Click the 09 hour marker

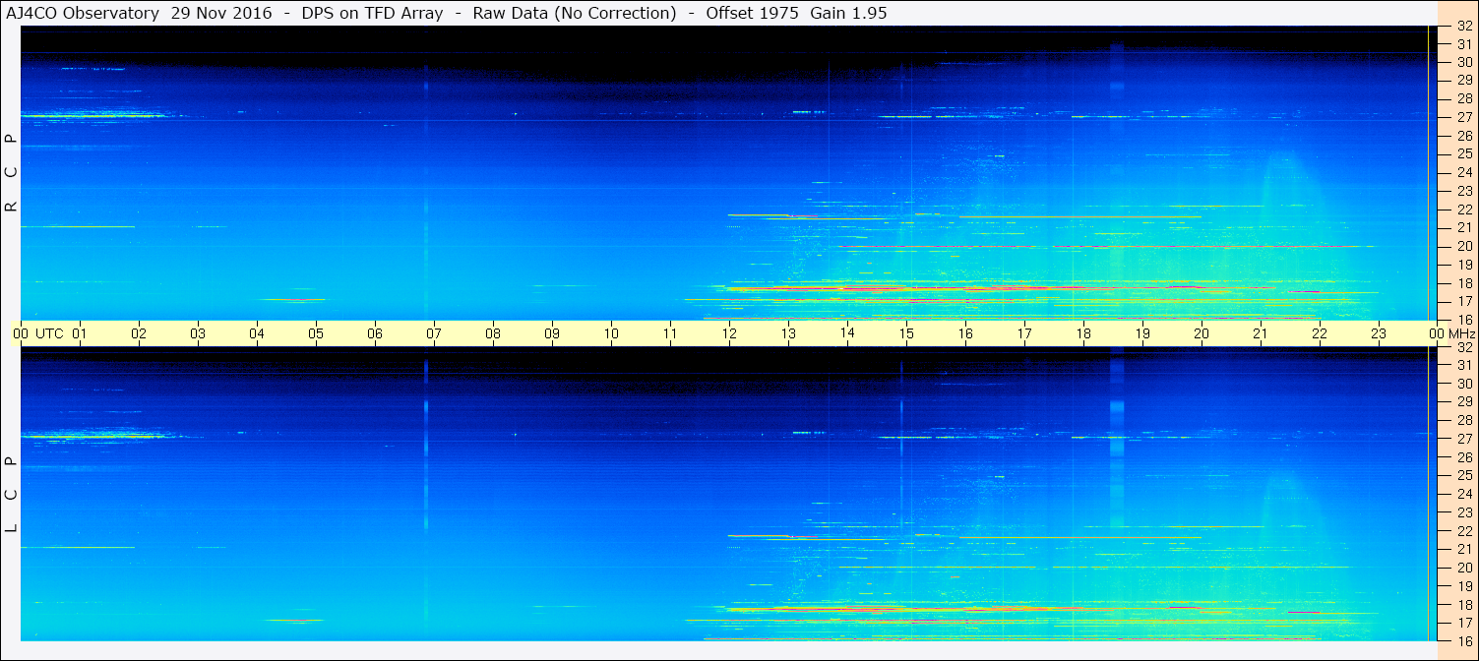(552, 333)
